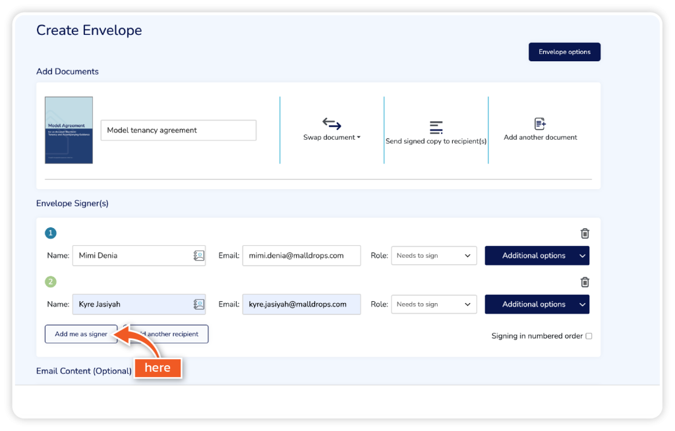
Task: Click the Model Agreement document thumbnail
Action: point(69,130)
